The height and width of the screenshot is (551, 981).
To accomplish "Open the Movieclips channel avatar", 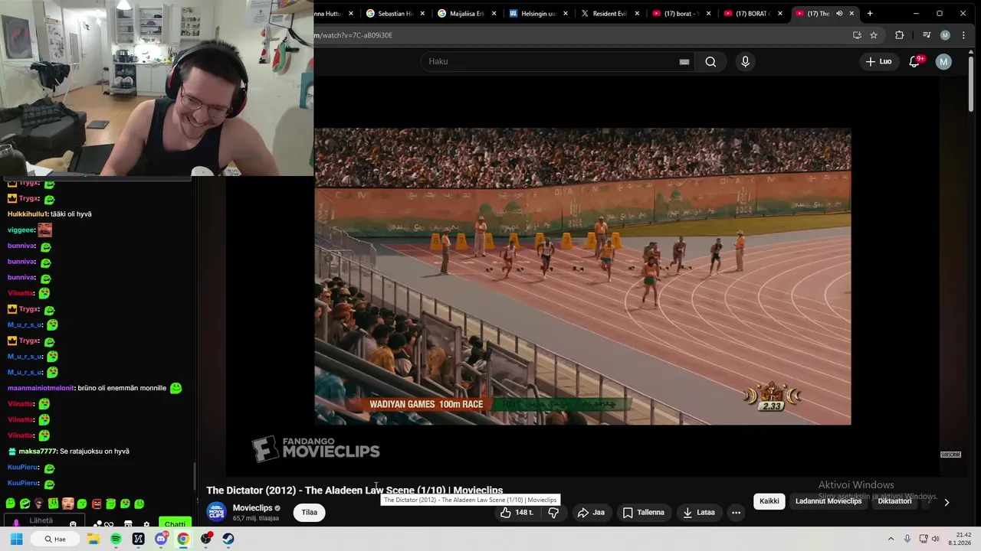I will pos(217,512).
